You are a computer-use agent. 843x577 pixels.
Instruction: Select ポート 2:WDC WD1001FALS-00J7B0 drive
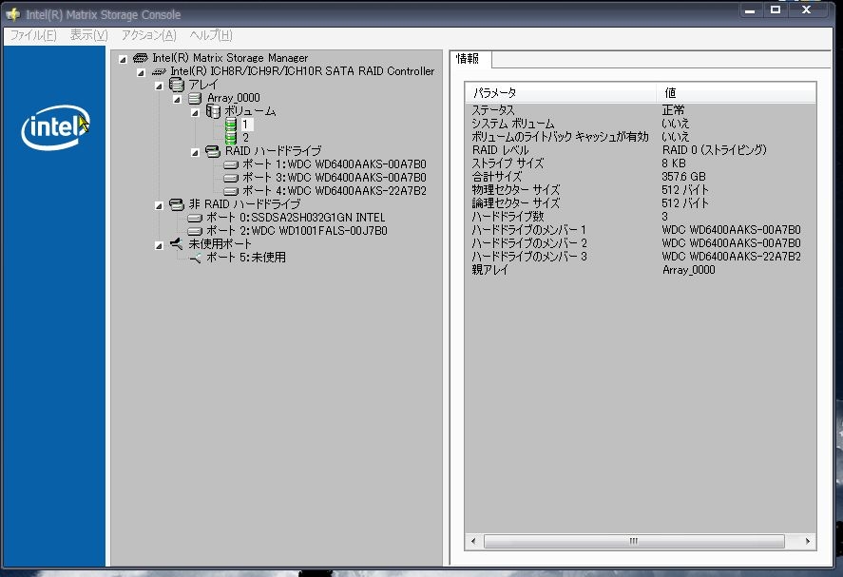pyautogui.click(x=297, y=231)
